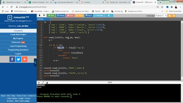
Task: Open Learn Programming in sidebar
Action: click(x=18, y=46)
